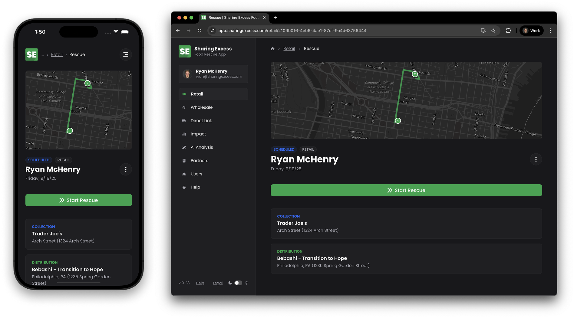Click the browser reload icon
This screenshot has width=574, height=318.
pos(200,31)
